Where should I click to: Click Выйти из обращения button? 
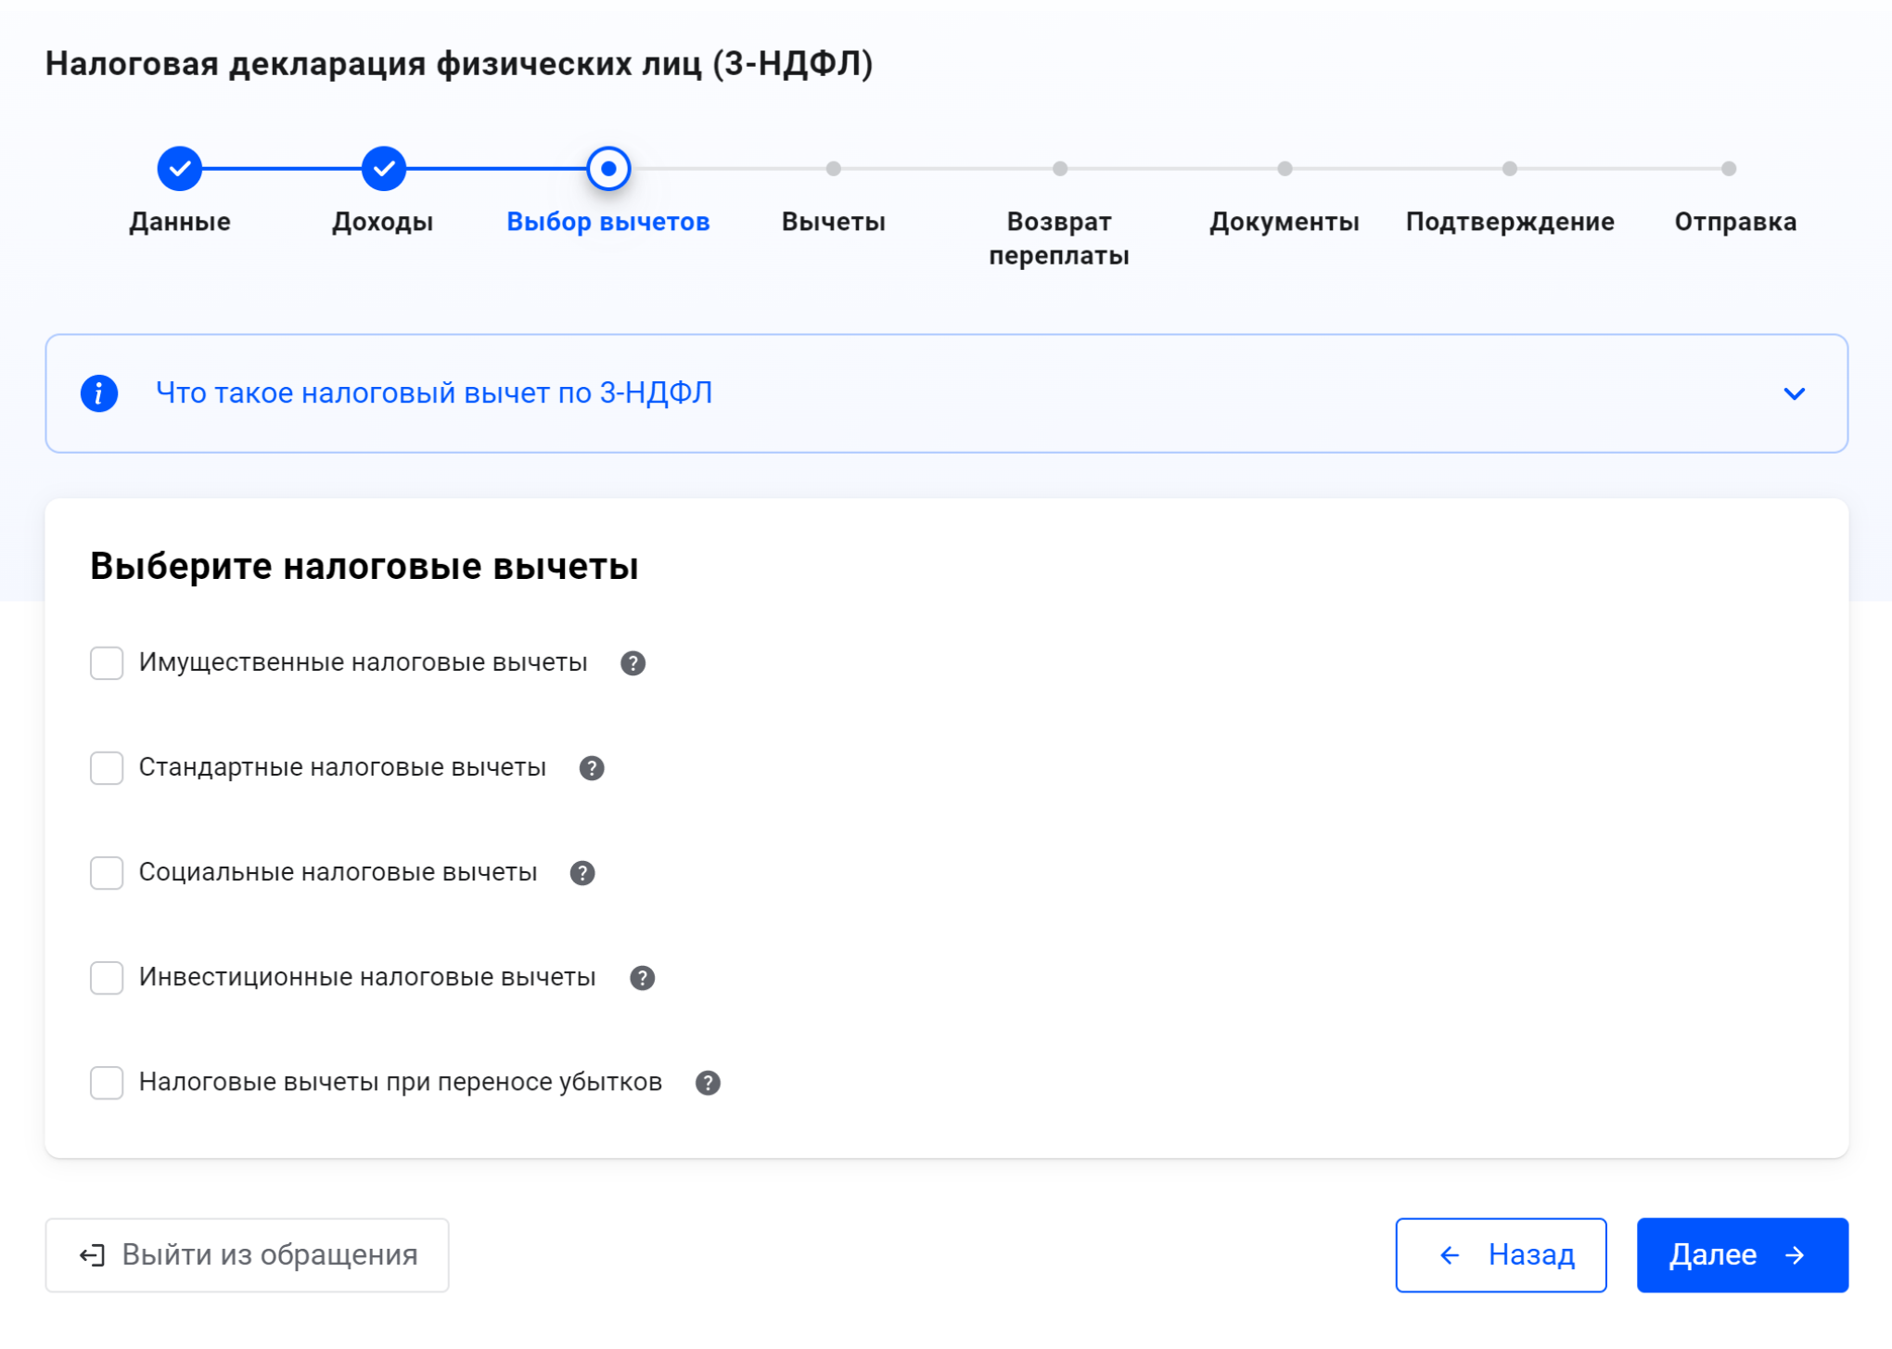coord(247,1255)
